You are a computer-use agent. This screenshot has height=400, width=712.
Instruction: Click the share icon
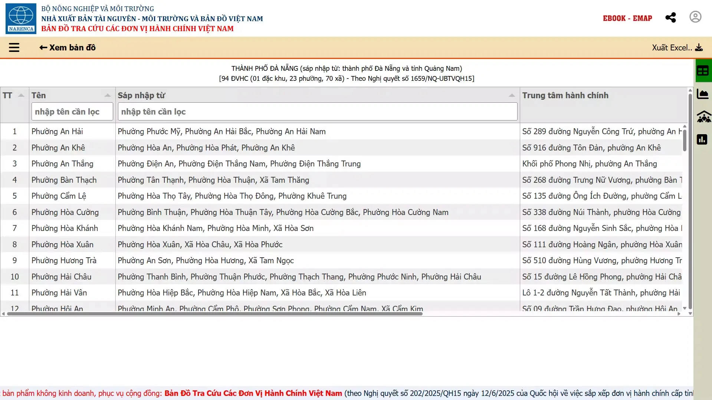pyautogui.click(x=670, y=17)
